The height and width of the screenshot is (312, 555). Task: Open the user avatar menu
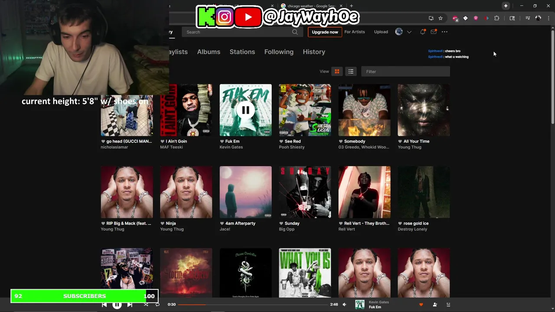[x=399, y=32]
